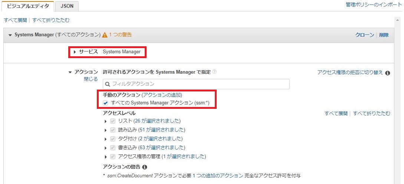The image size is (404, 184).
Task: Click the help question mark icon after Systems Manager で指定
Action: (x=214, y=72)
